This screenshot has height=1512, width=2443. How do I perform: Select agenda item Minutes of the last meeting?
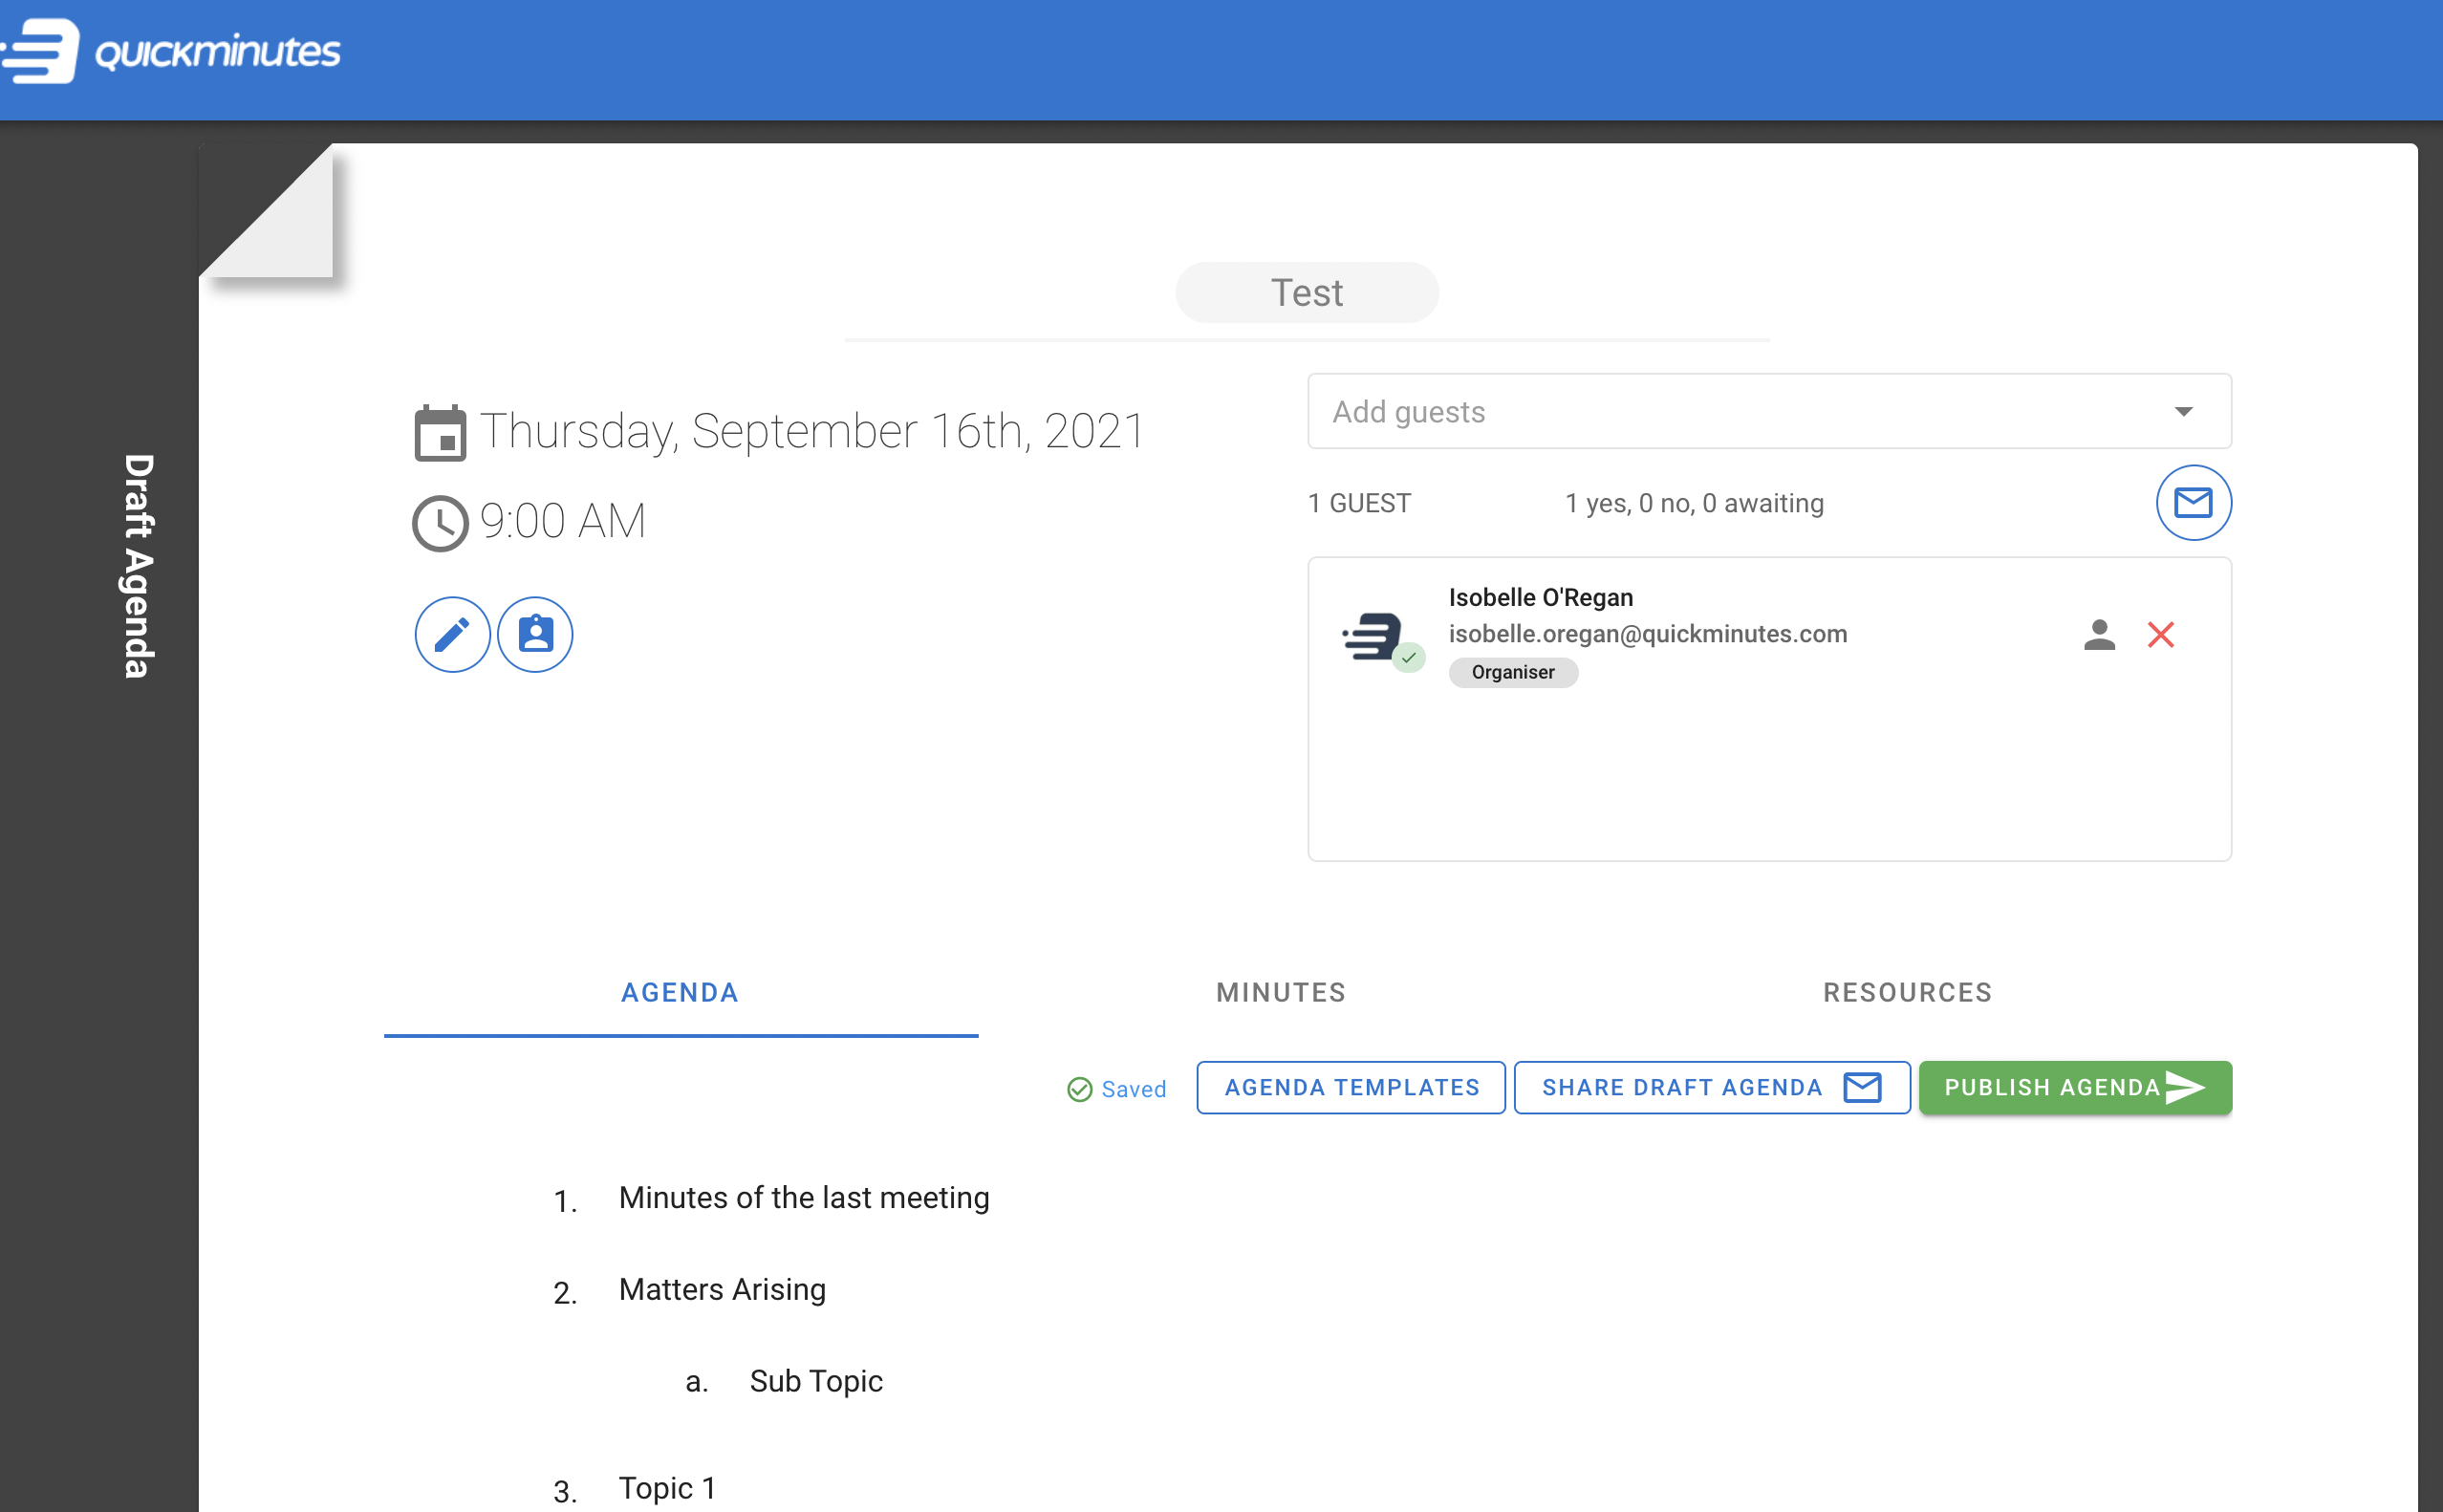[804, 1198]
